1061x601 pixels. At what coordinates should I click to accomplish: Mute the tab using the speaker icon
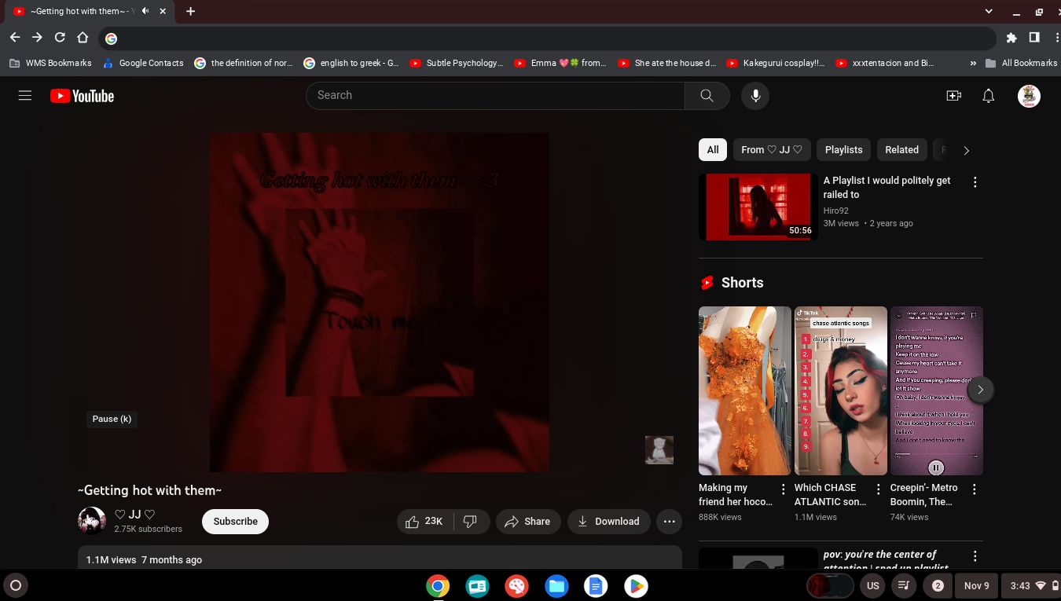(x=145, y=11)
